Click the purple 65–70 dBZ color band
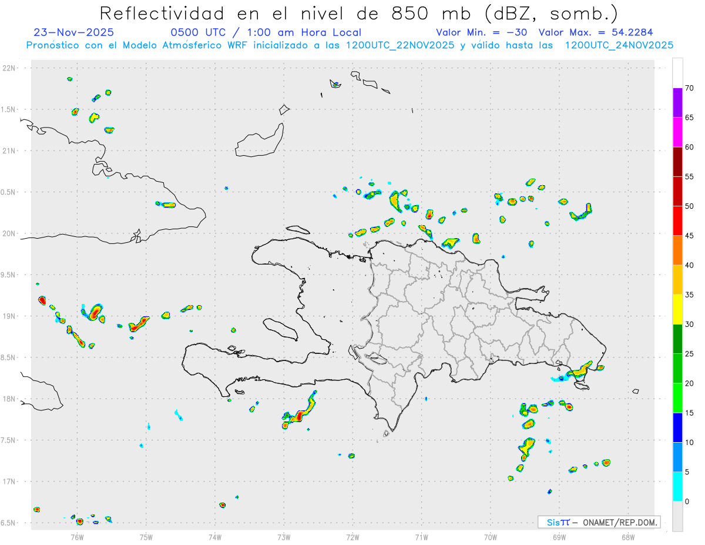705x545 pixels. tap(677, 102)
